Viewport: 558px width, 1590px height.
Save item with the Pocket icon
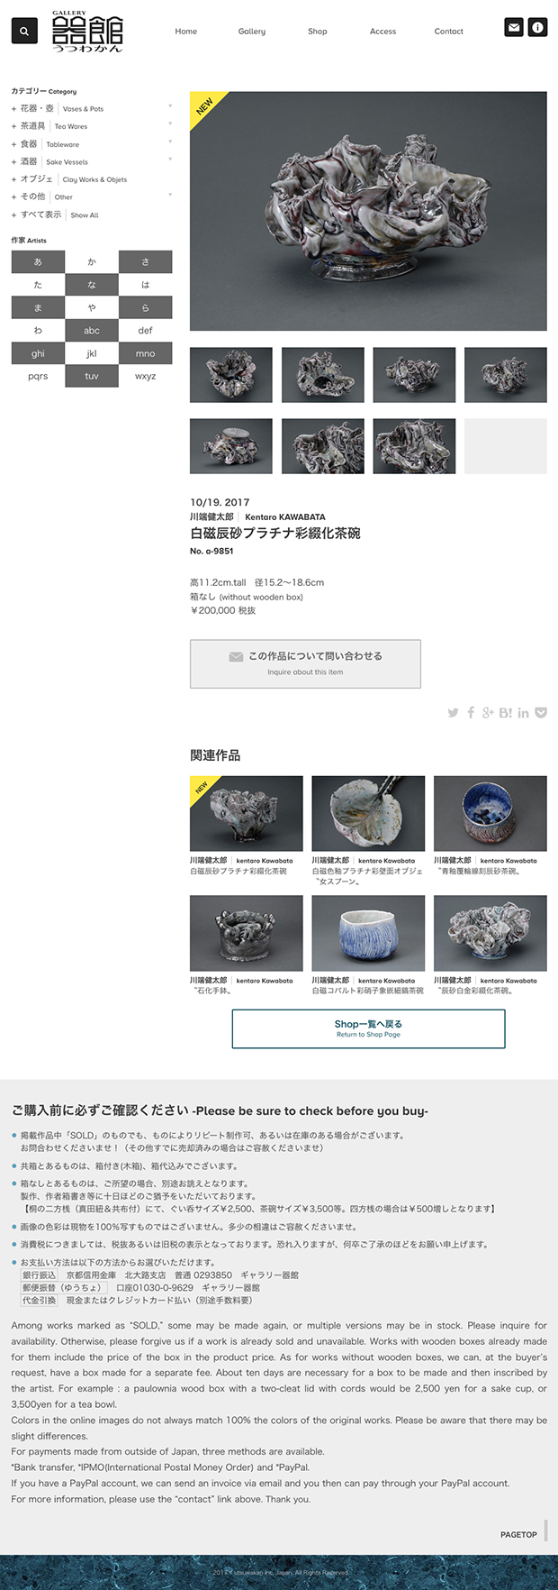(x=541, y=713)
